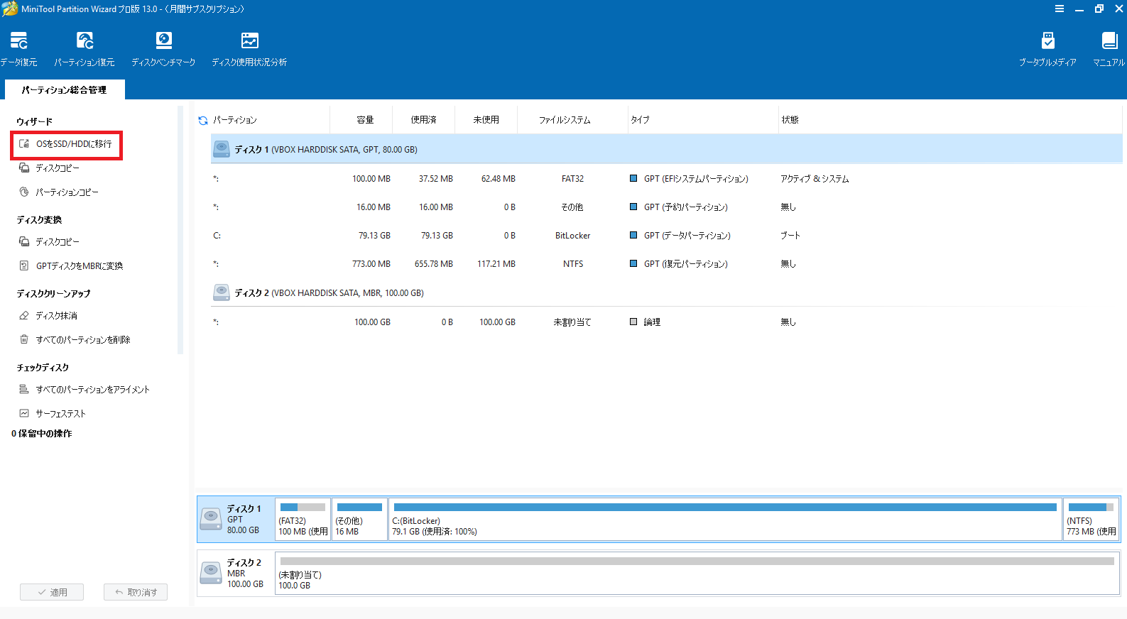
Task: Select the 100.00 GB 未割り当て row
Action: (666, 322)
